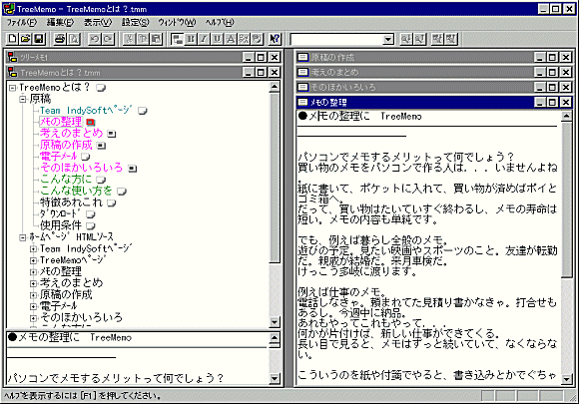Create a new file with the New icon
This screenshot has height=404, width=579.
click(x=12, y=39)
